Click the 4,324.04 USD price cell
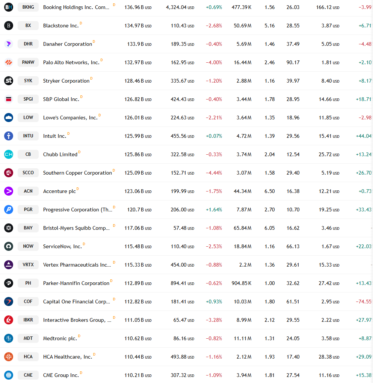Image resolution: width=373 pixels, height=383 pixels. point(180,8)
